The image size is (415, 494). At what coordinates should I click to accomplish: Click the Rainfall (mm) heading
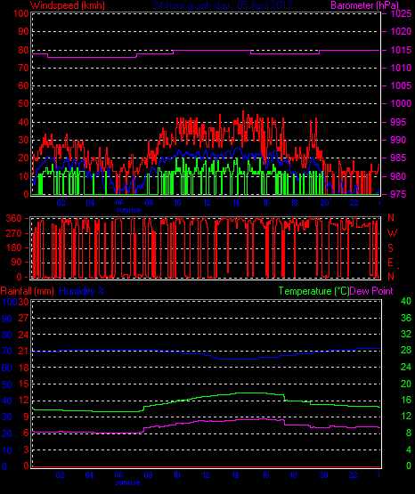(27, 291)
